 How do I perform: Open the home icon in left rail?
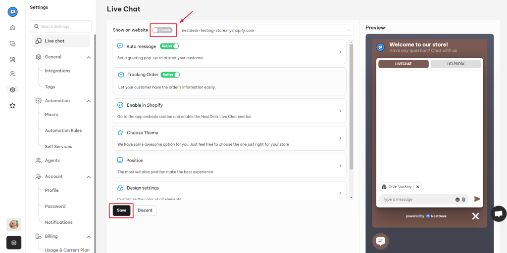tap(12, 28)
